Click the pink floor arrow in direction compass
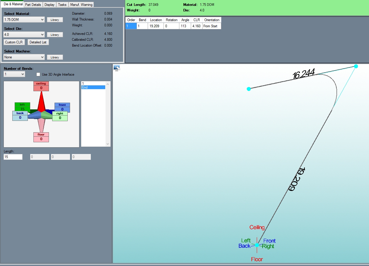 [41, 125]
